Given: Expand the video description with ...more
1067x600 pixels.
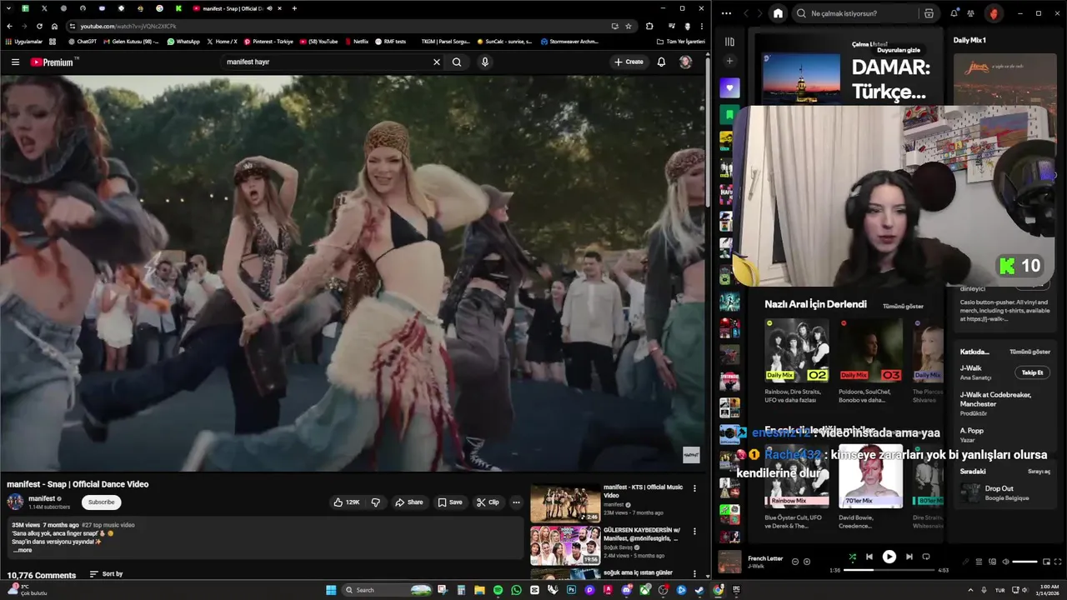Looking at the screenshot, I should (x=23, y=550).
